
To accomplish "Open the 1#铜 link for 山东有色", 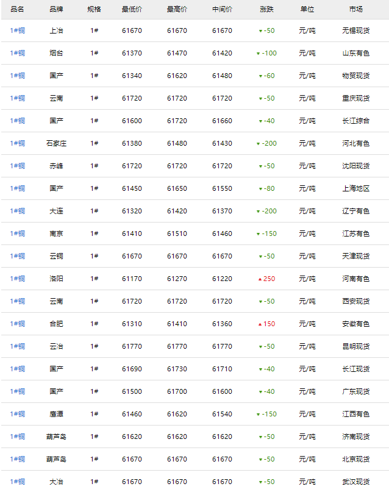I will click(18, 53).
